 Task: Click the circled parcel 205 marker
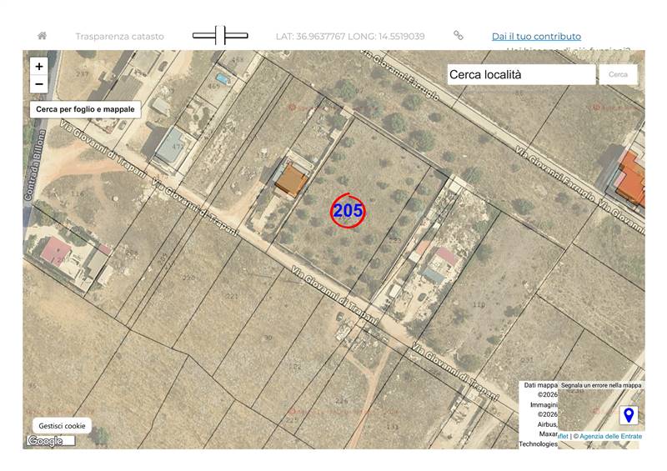(x=348, y=211)
